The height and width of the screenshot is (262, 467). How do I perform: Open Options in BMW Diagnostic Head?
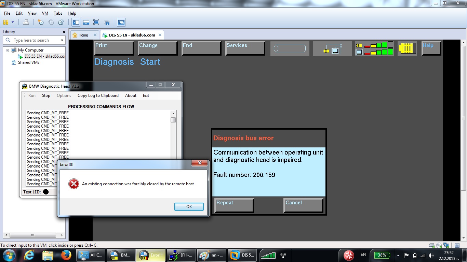64,96
